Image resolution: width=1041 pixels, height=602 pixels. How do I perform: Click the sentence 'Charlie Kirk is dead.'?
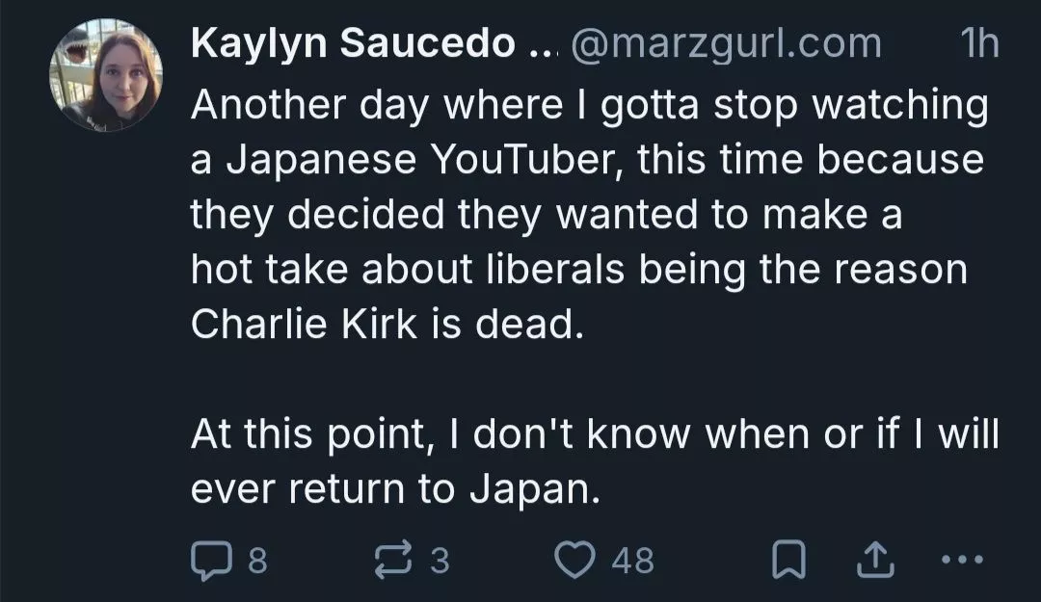point(387,325)
